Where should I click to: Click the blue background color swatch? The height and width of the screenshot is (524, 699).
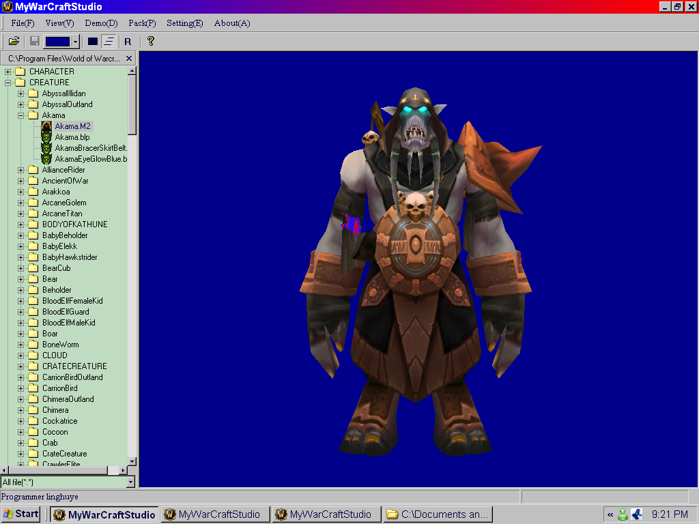(x=57, y=42)
